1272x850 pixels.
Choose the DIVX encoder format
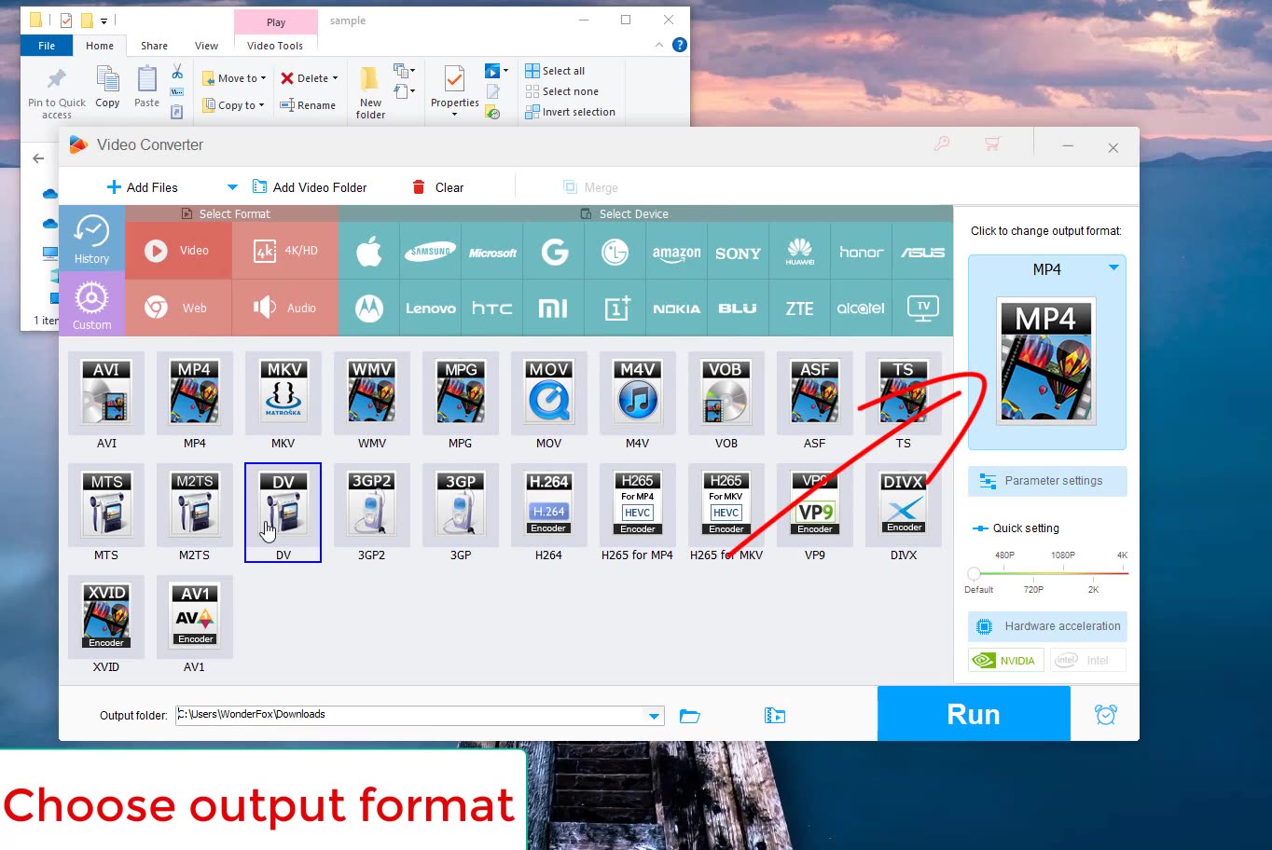pyautogui.click(x=903, y=504)
